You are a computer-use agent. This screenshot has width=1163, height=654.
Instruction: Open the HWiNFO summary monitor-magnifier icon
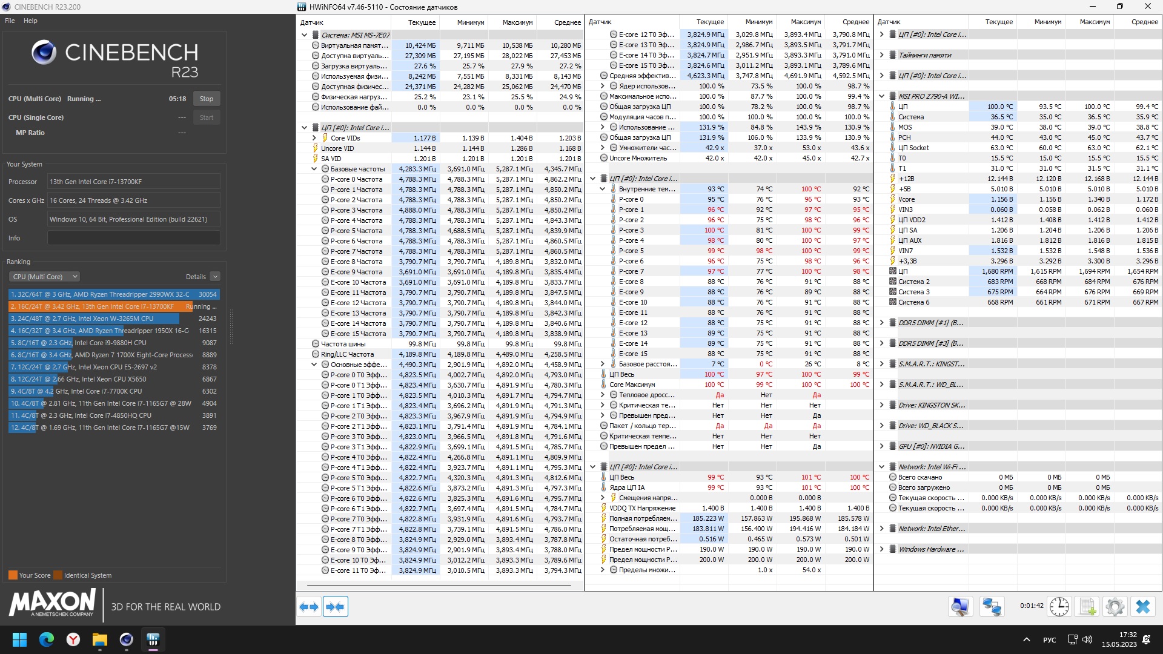coord(960,607)
